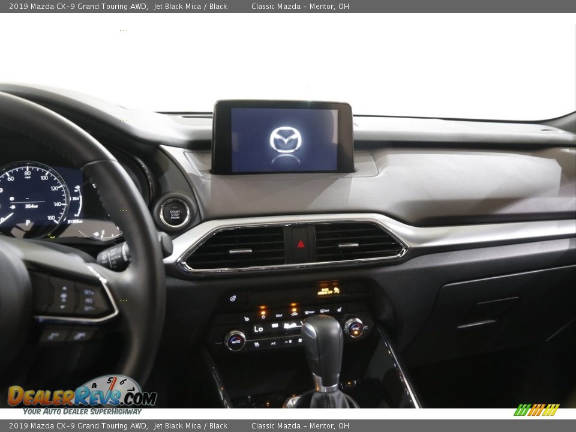Touch the wiper control stalk
Image resolution: width=576 pixels, height=432 pixels.
click(115, 256)
